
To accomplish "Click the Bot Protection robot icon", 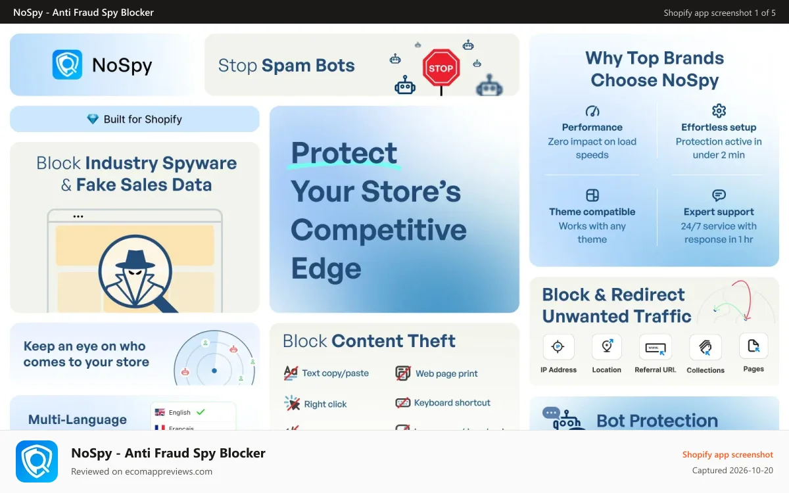I will coord(564,419).
